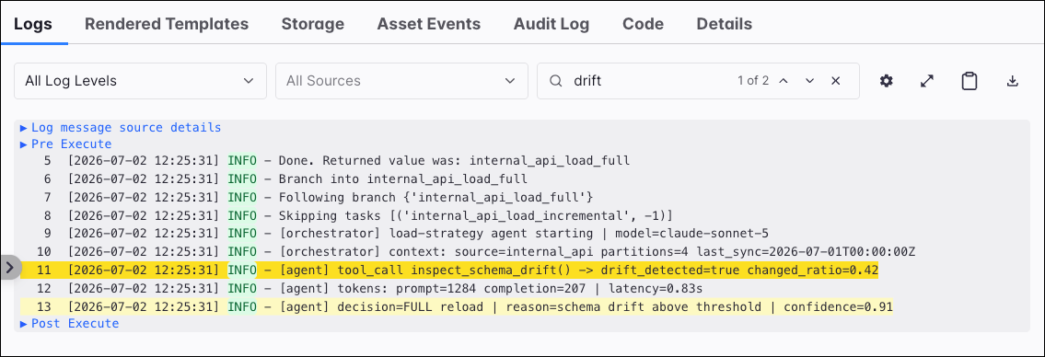Viewport: 1045px width, 357px height.
Task: Open the Audit Log tab
Action: (x=552, y=24)
